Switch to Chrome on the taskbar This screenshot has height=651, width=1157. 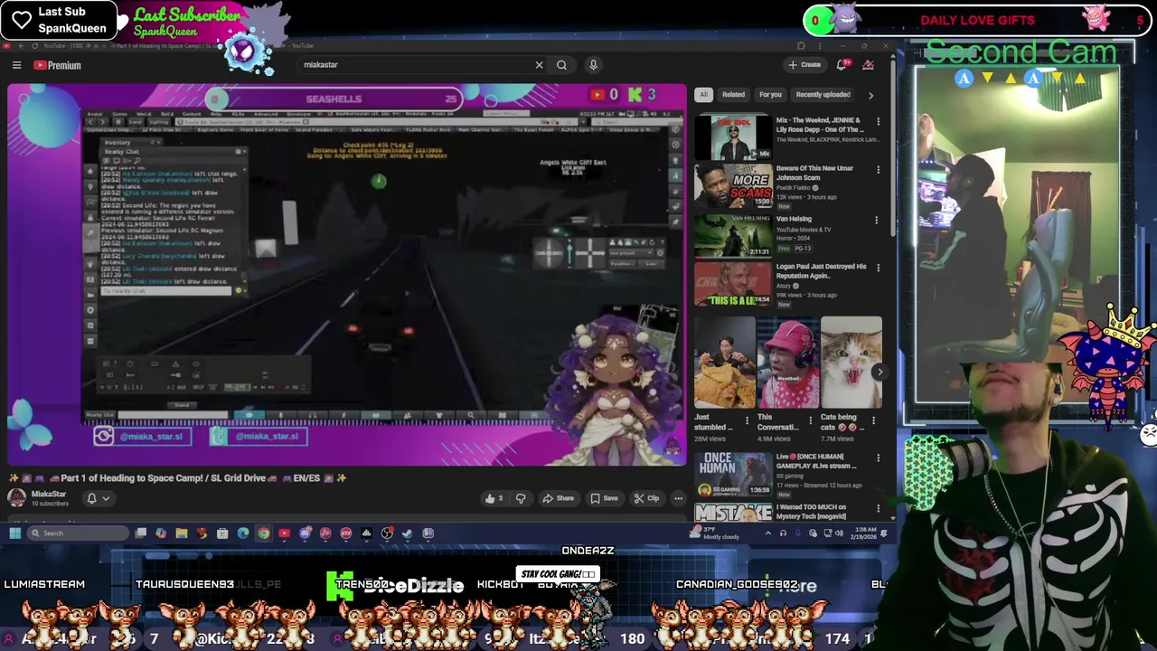click(264, 533)
